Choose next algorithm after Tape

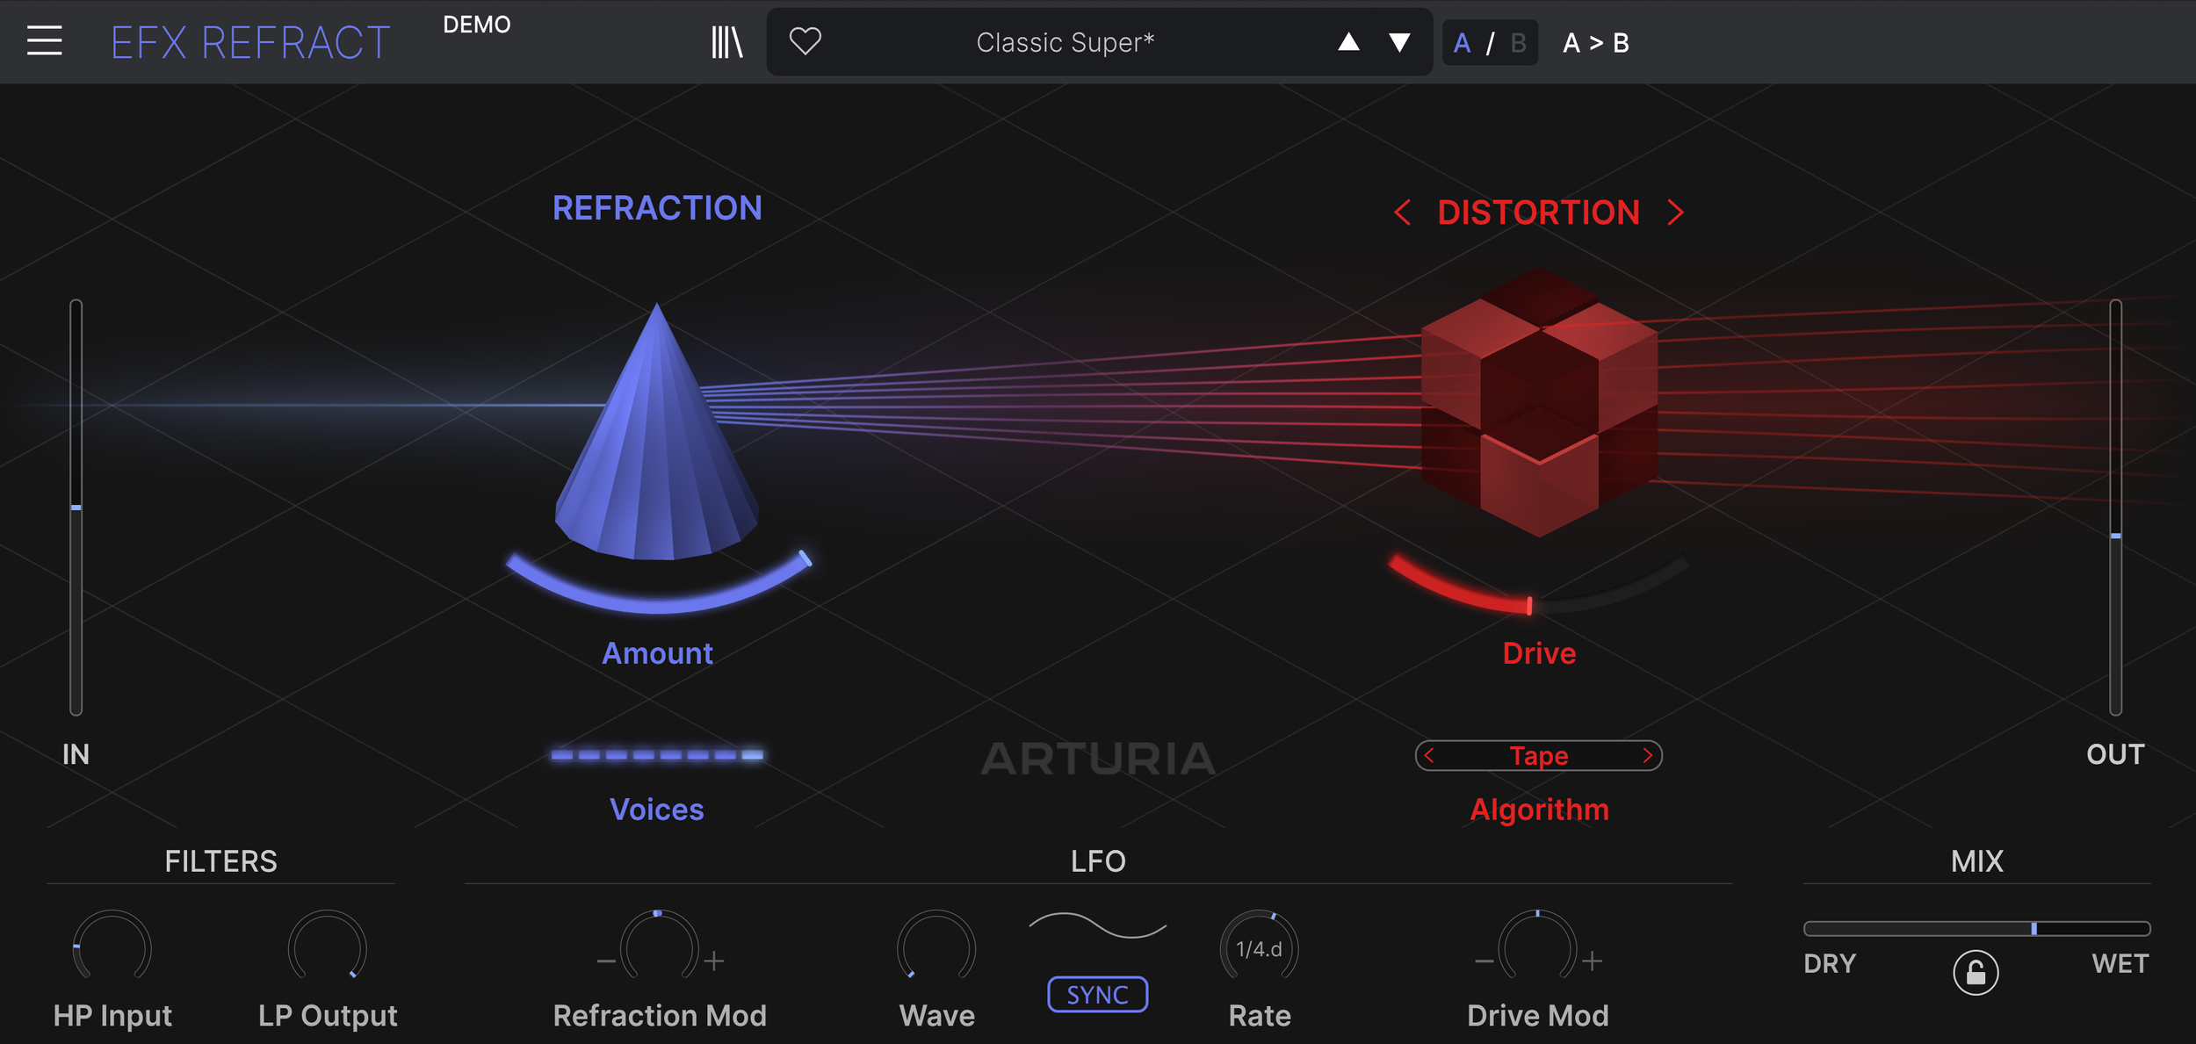pos(1647,755)
